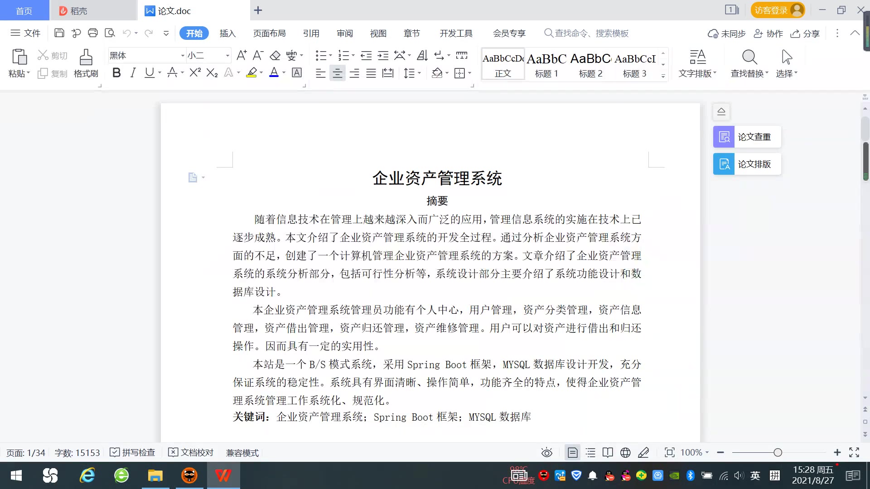Image resolution: width=870 pixels, height=489 pixels.
Task: Open the font size dropdown showing 小二
Action: click(x=227, y=56)
